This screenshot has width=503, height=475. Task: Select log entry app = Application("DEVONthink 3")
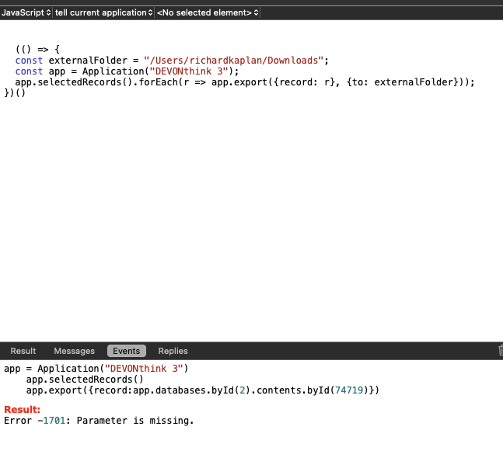point(96,368)
